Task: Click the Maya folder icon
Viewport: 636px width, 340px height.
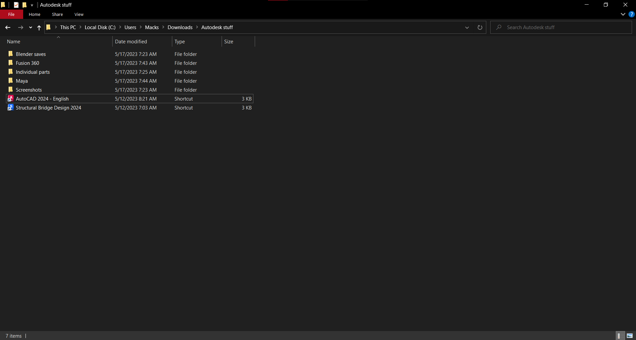Action: point(11,81)
